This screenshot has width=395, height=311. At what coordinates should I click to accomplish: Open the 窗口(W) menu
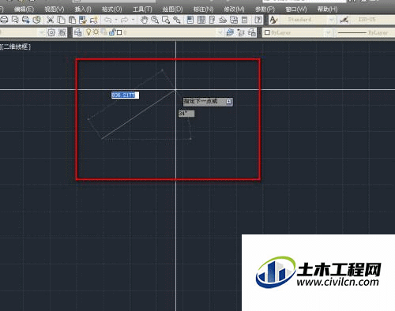[296, 9]
